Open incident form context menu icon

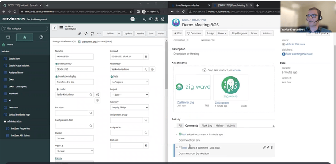coord(61,28)
